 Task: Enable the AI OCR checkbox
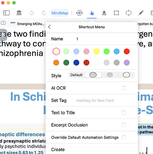[123, 88]
